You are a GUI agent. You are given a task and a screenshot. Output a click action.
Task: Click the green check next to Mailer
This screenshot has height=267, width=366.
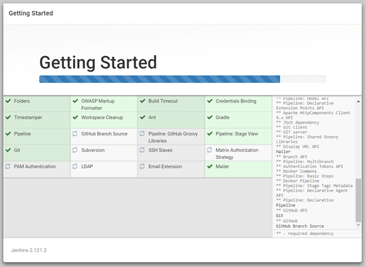[209, 166]
